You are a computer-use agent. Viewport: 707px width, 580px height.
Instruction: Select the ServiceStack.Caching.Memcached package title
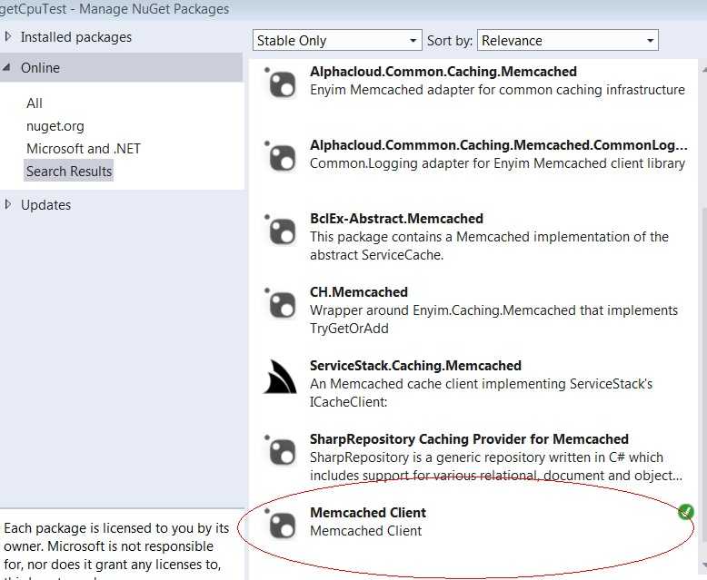[415, 365]
